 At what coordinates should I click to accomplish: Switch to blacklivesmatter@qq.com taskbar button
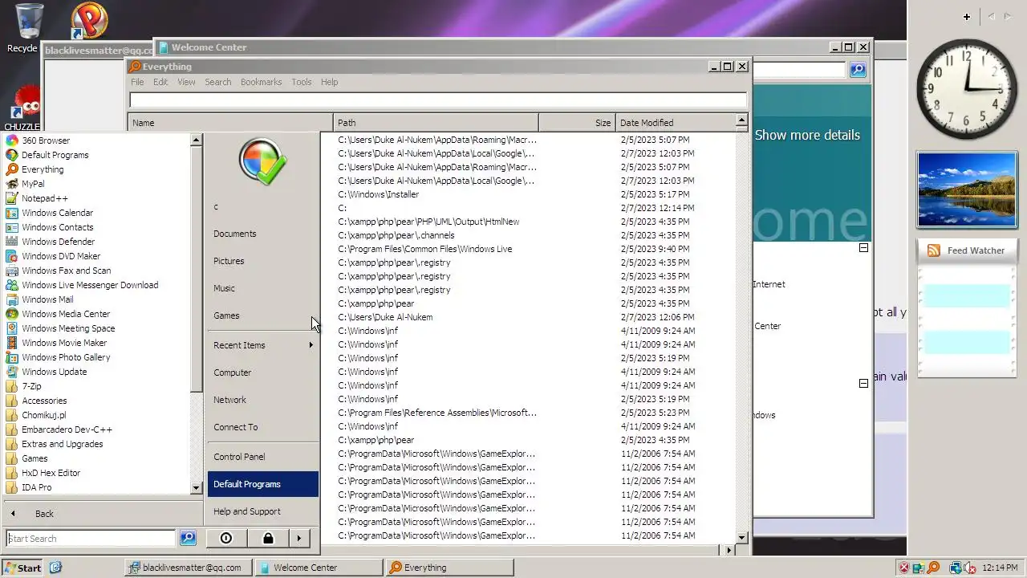[189, 568]
